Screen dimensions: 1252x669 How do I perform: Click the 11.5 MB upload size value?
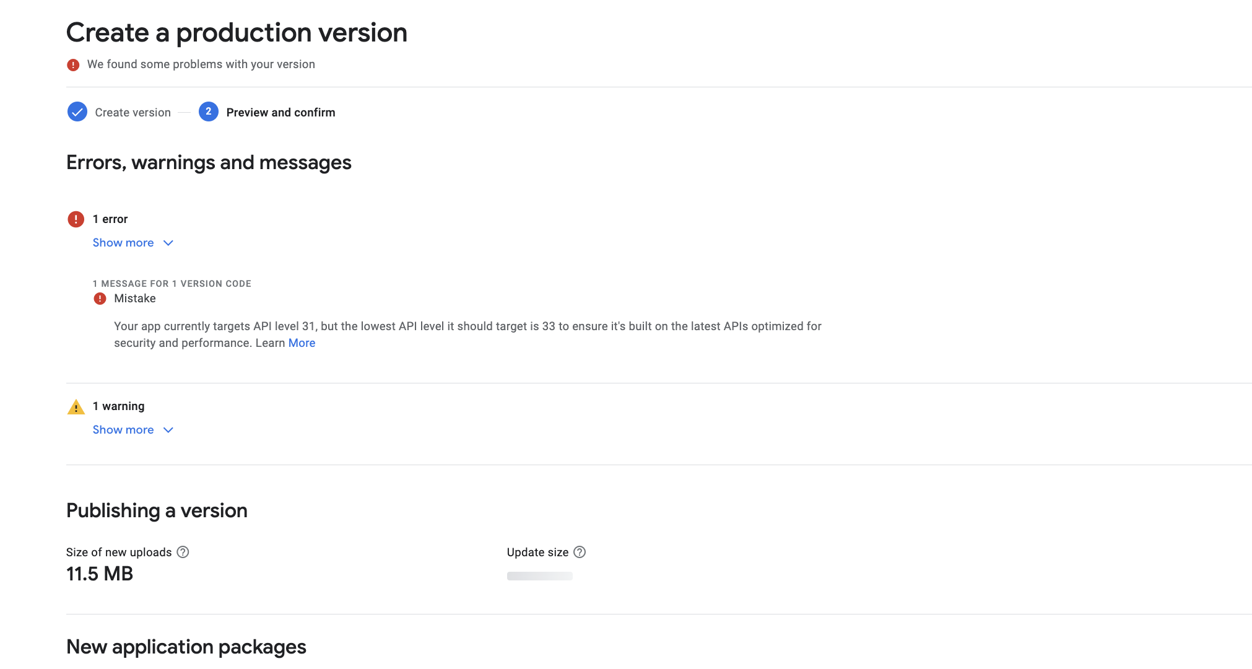100,574
